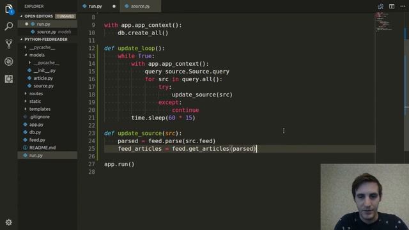Click the minimap code overview
This screenshot has width=409, height=230.
click(385, 22)
